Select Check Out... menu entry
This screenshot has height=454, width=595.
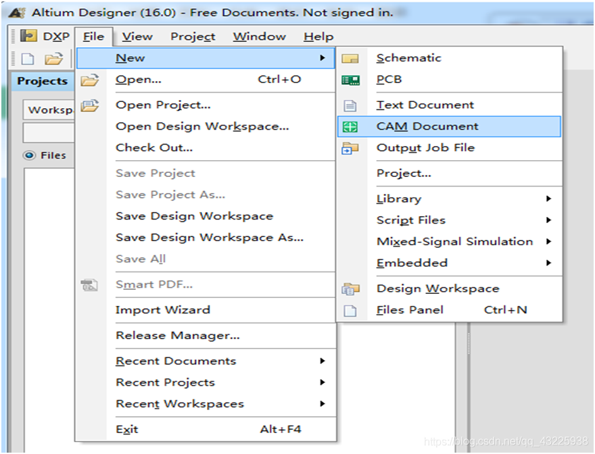coord(206,147)
